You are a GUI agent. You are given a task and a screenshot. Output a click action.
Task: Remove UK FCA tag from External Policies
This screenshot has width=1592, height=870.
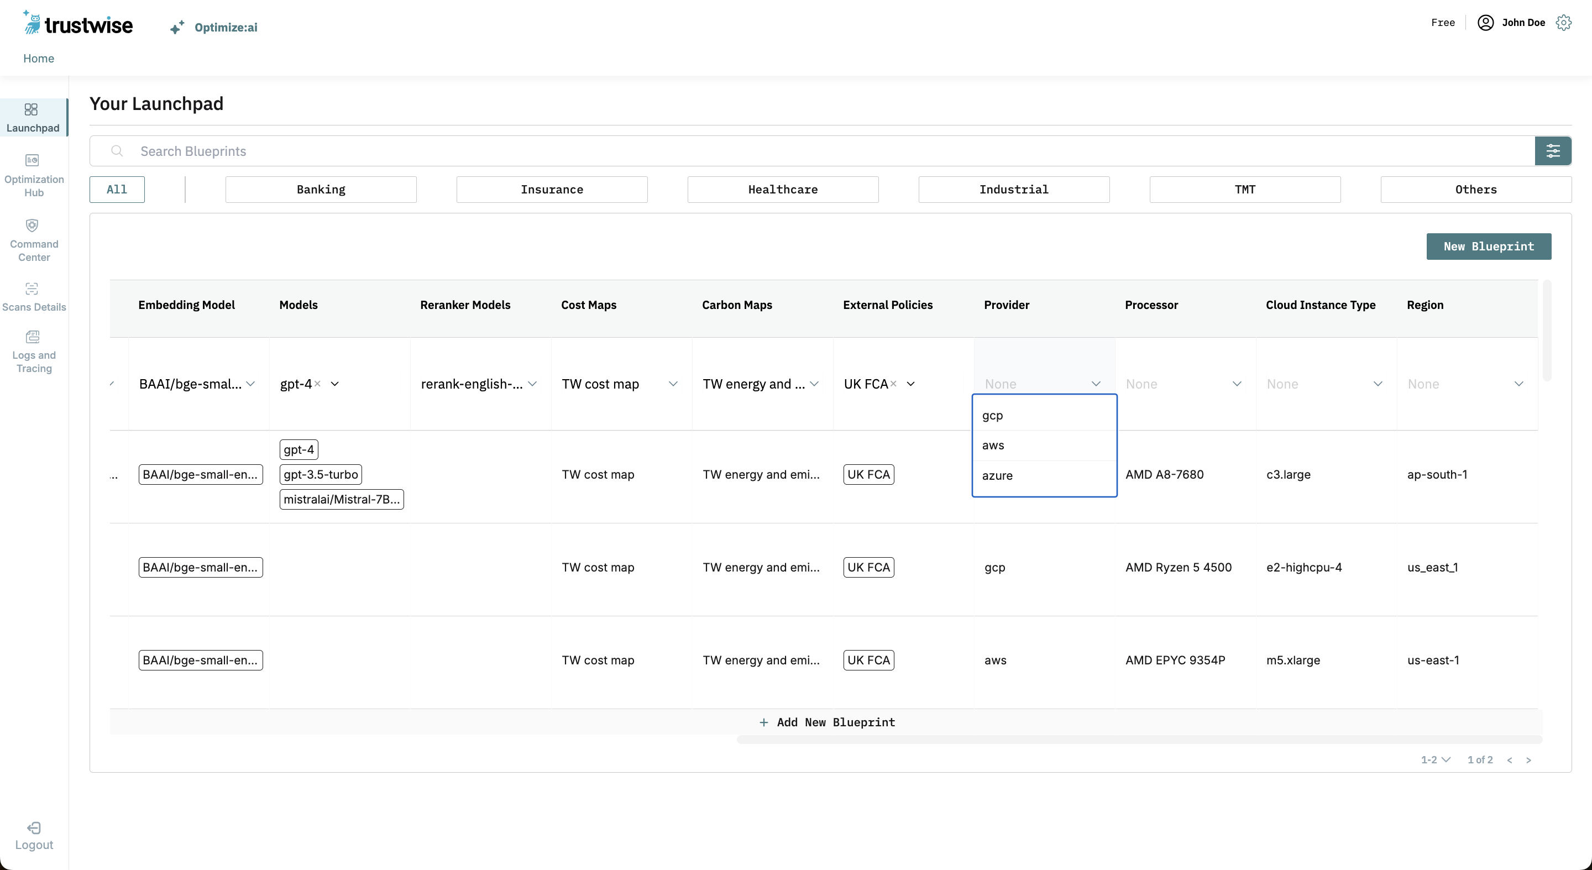tap(893, 384)
